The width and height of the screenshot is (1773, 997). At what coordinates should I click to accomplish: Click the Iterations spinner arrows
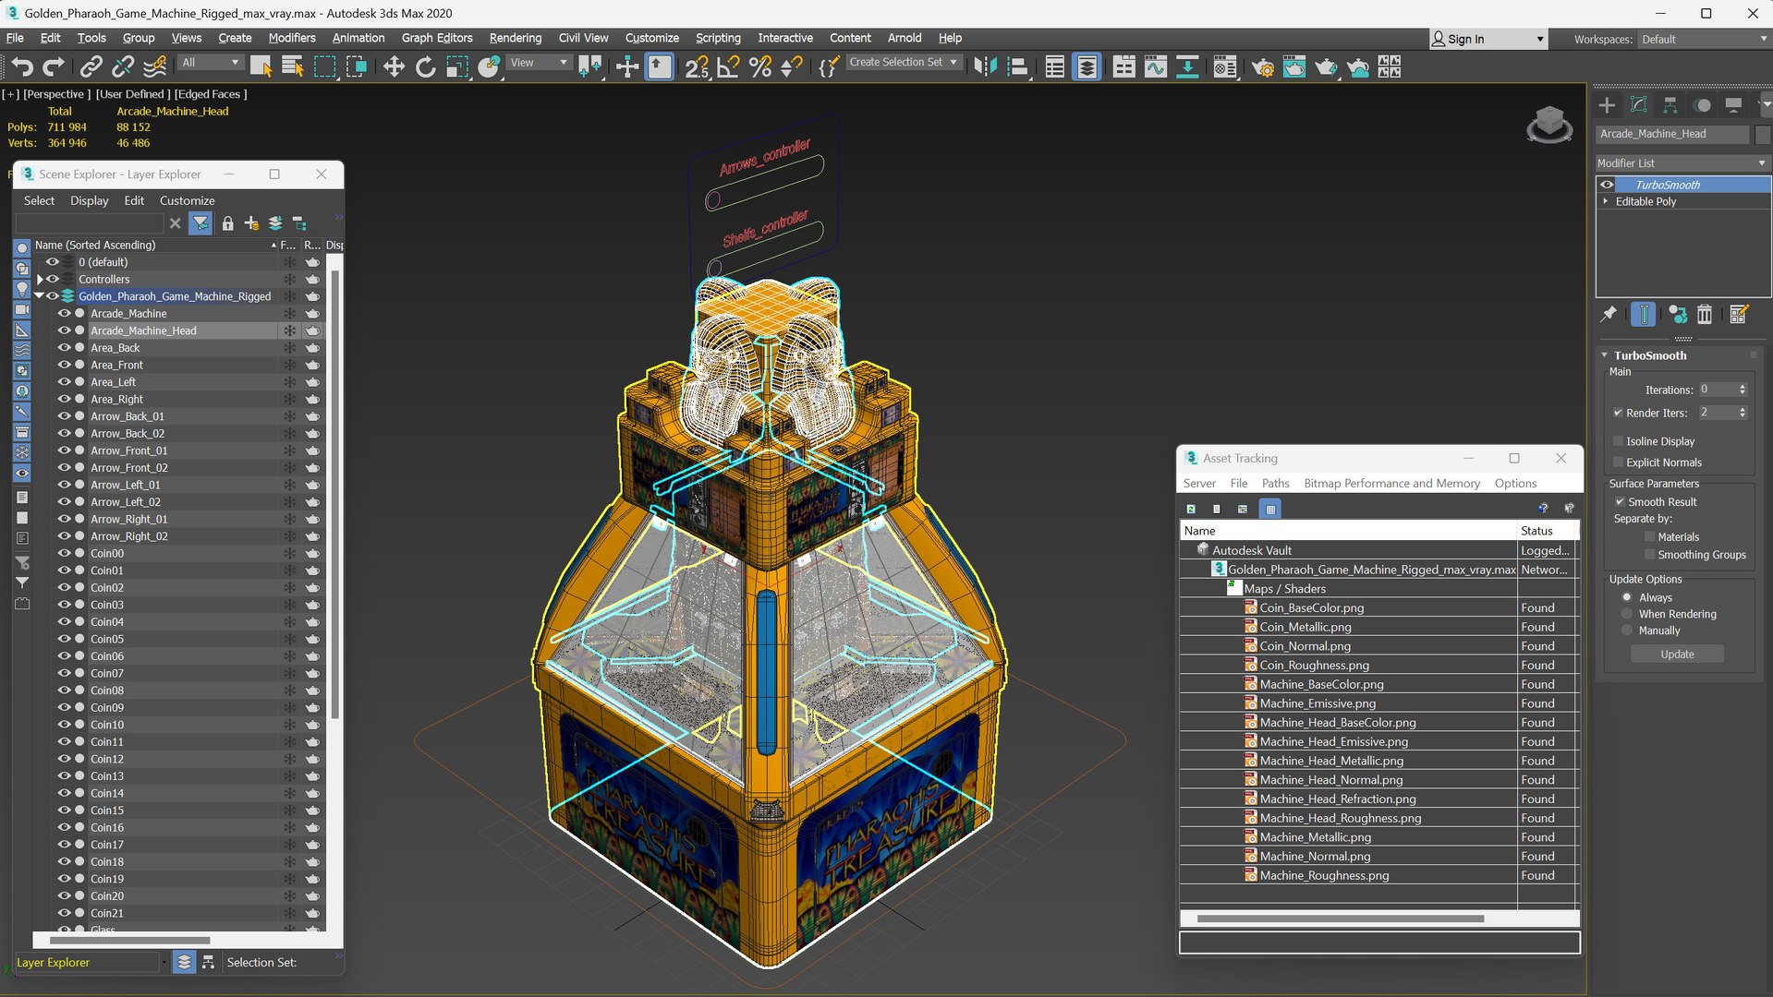(1743, 390)
